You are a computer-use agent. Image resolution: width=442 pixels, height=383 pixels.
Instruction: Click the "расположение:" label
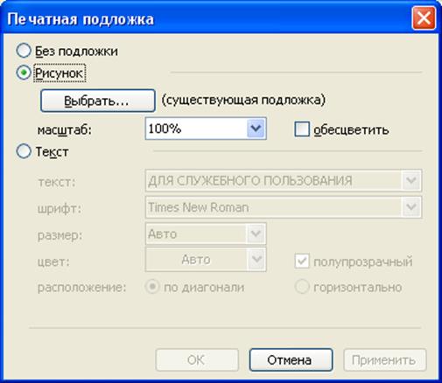[x=81, y=288]
